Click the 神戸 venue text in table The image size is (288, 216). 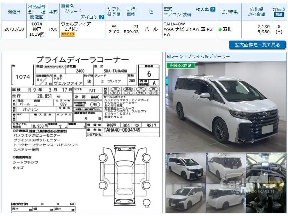pyautogui.click(x=37, y=29)
